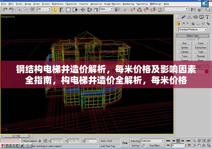Click the Mirror tool icon

click(193, 10)
